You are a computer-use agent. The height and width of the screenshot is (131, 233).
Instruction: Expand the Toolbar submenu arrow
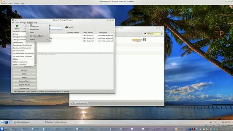click(47, 40)
